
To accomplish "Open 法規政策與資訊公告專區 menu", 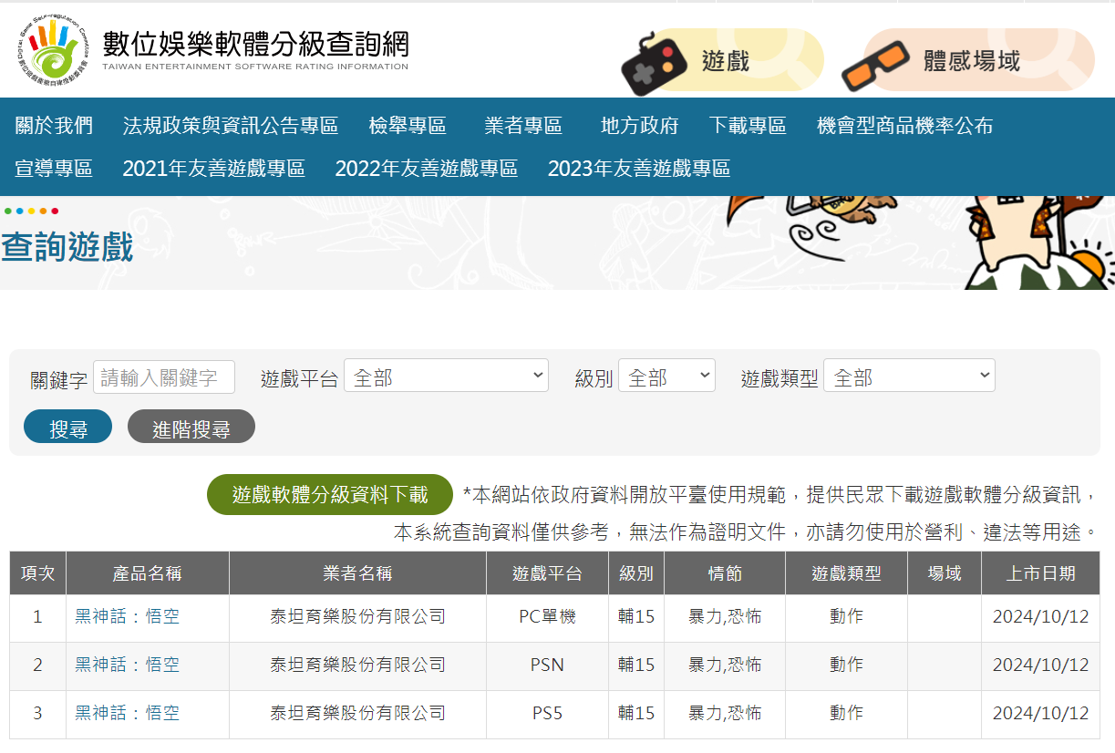I will [x=231, y=126].
